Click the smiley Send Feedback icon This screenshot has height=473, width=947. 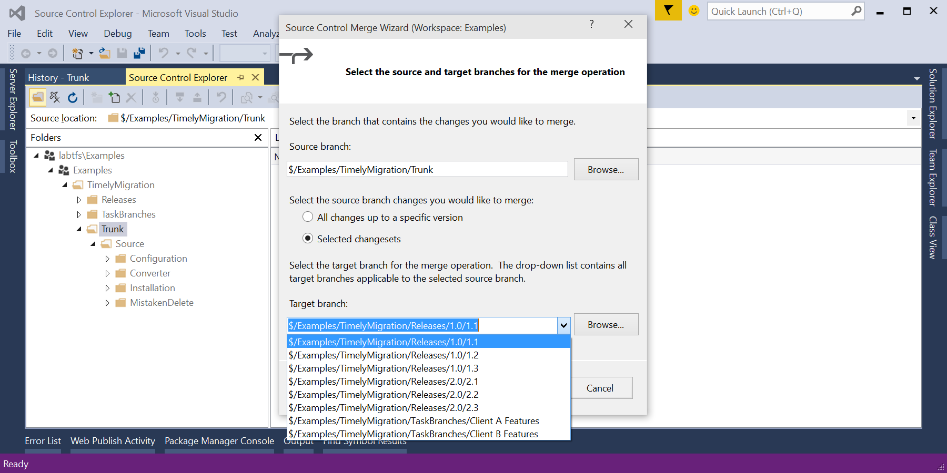[x=694, y=11]
